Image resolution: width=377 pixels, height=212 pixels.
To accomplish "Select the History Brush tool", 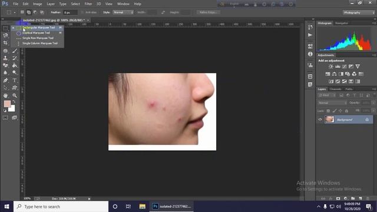I will pos(15,58).
